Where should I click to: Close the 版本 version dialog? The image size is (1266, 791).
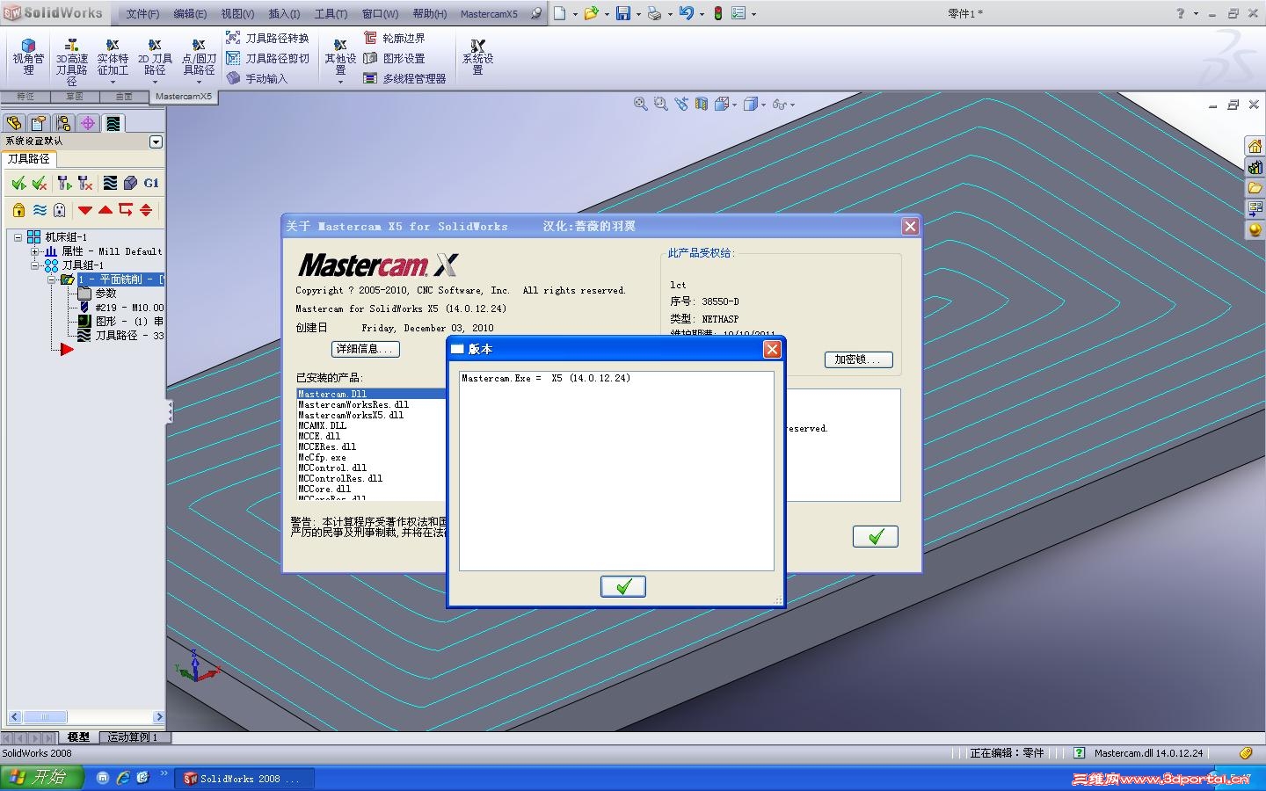coord(772,349)
